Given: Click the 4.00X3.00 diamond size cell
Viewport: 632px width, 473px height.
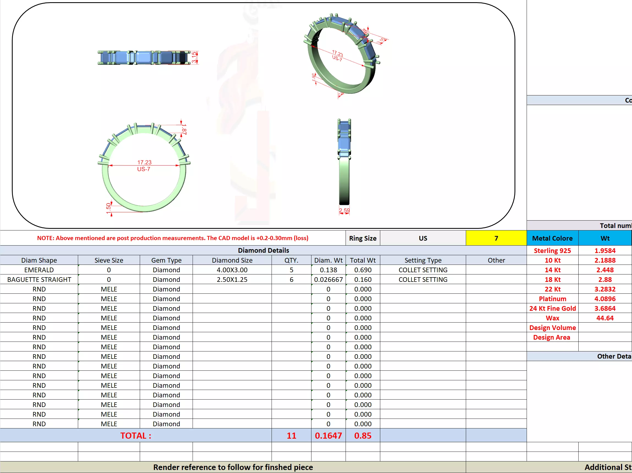Looking at the screenshot, I should (x=232, y=270).
